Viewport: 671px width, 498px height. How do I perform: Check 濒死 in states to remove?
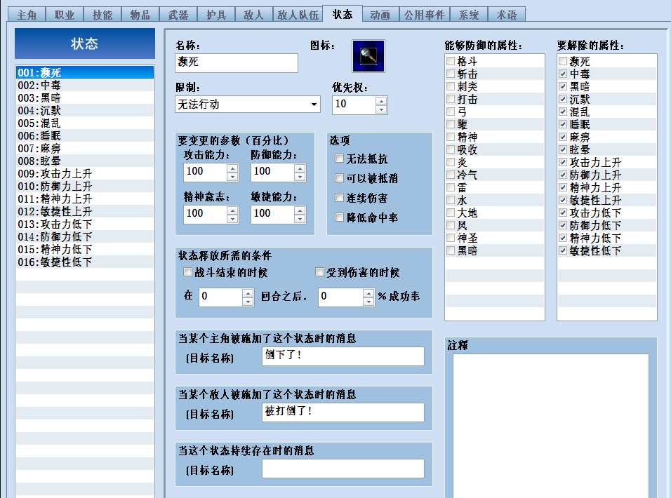point(563,61)
